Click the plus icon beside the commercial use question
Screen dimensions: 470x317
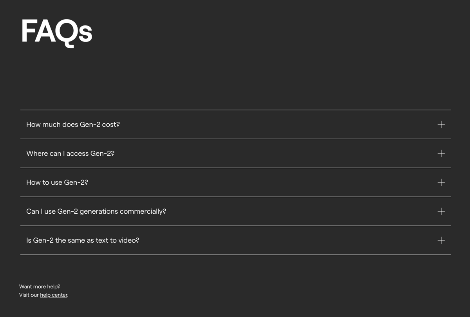pos(441,211)
